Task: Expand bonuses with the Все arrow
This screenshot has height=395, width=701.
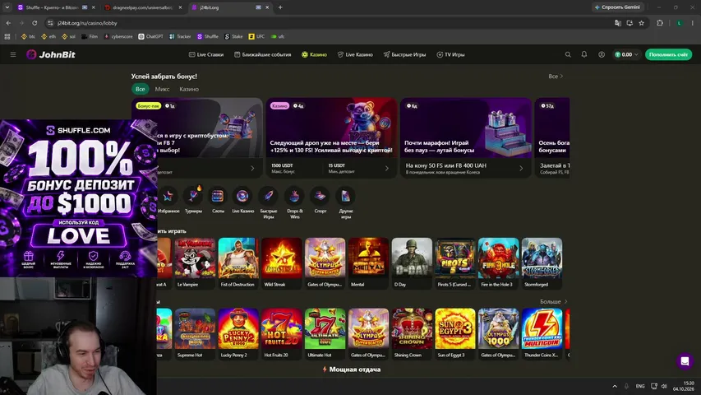Action: pos(556,77)
